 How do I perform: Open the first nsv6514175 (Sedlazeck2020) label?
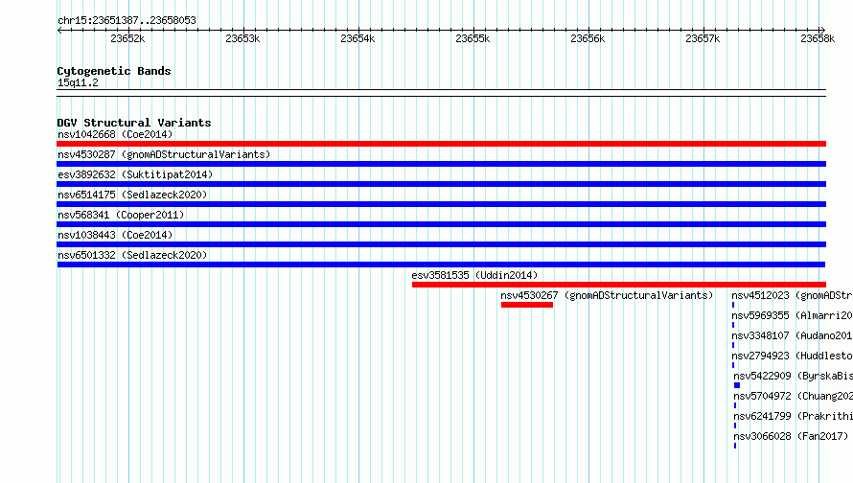coord(132,195)
